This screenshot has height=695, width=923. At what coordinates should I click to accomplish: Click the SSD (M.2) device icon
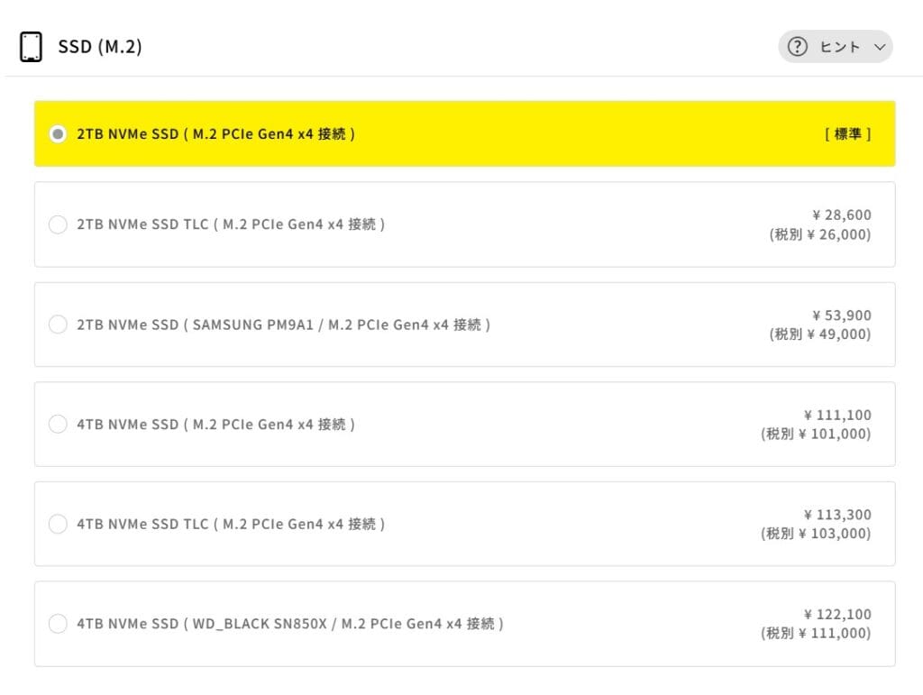pos(31,47)
